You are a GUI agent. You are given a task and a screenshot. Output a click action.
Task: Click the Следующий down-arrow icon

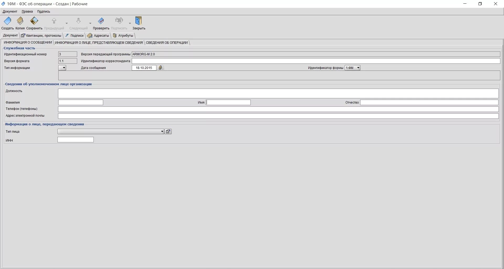click(x=78, y=21)
